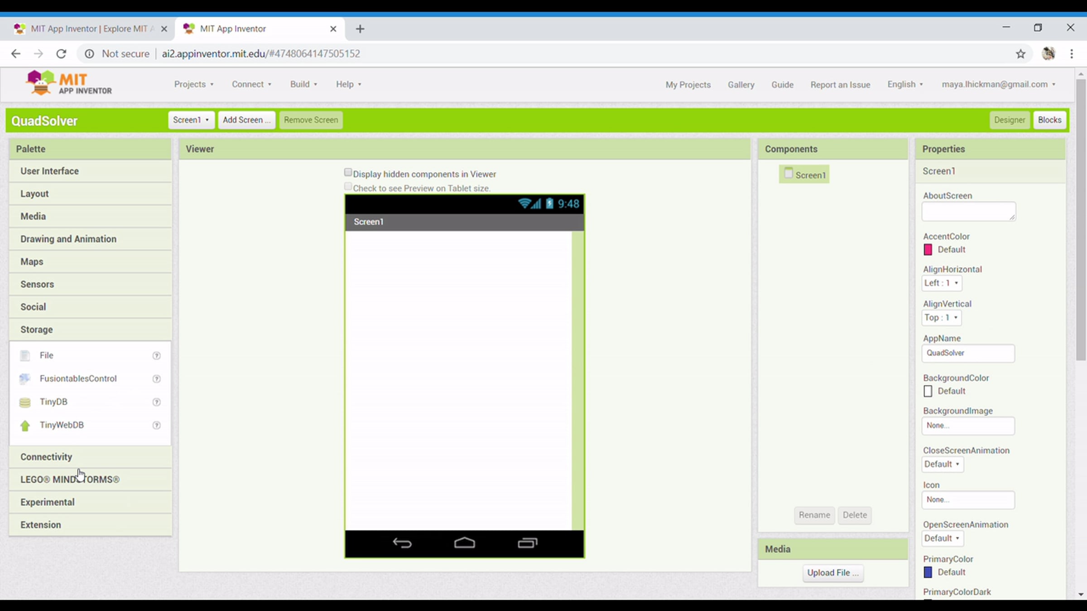Open the English language dropdown
This screenshot has height=611, width=1087.
905,84
